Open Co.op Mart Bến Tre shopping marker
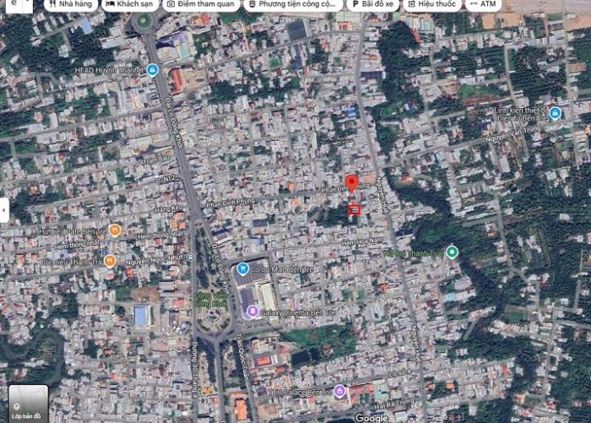This screenshot has height=423, width=591. tap(243, 269)
